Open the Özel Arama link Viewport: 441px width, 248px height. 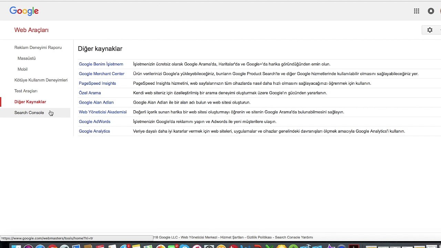click(90, 93)
